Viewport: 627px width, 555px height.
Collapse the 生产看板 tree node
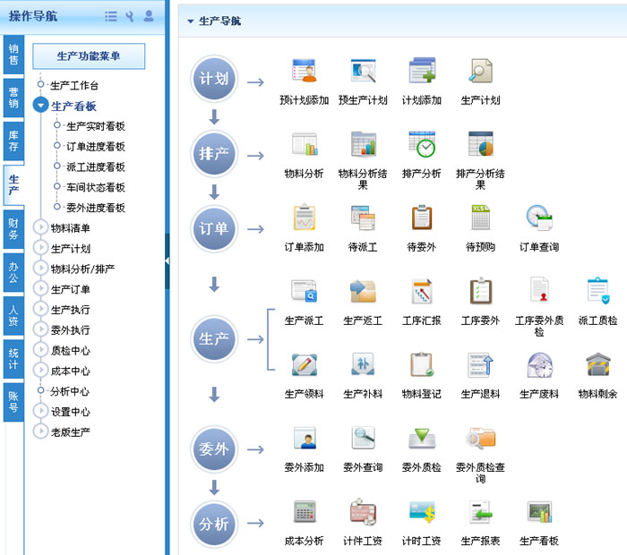[x=40, y=106]
